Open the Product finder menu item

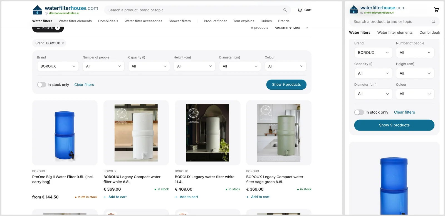click(x=215, y=21)
